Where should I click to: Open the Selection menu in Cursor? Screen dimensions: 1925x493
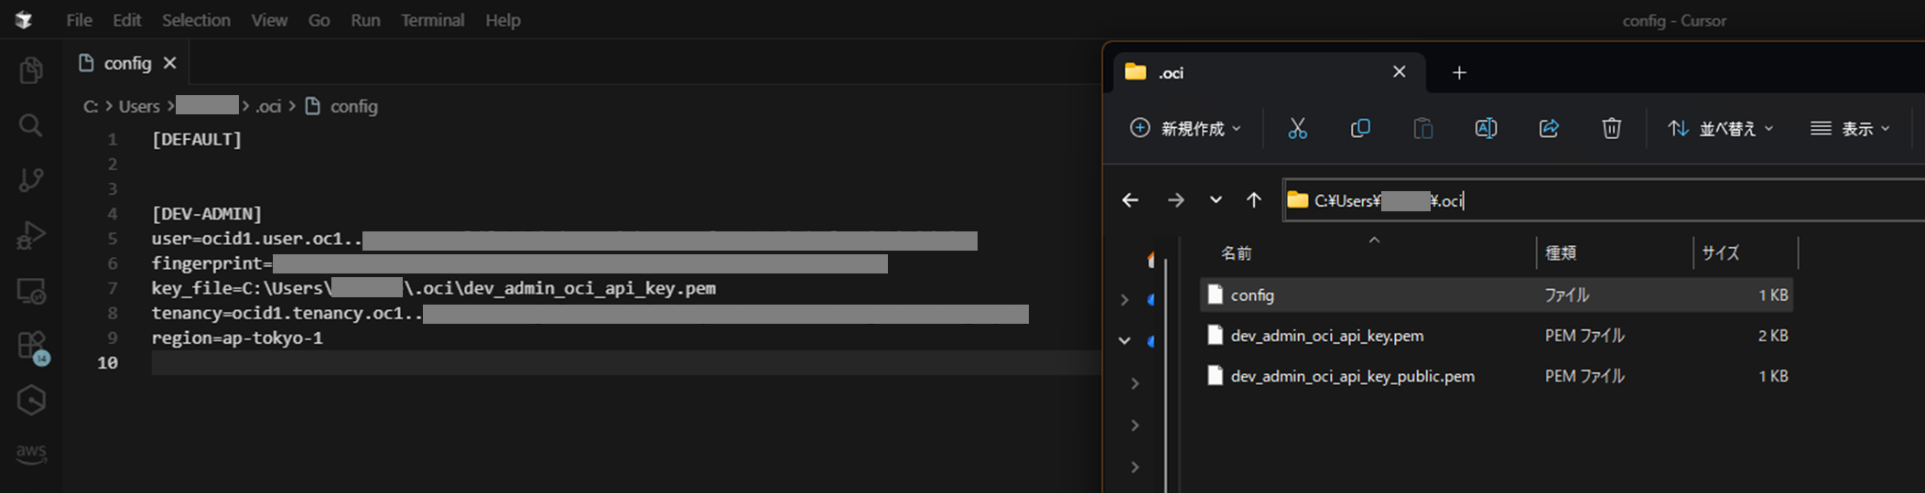(196, 20)
